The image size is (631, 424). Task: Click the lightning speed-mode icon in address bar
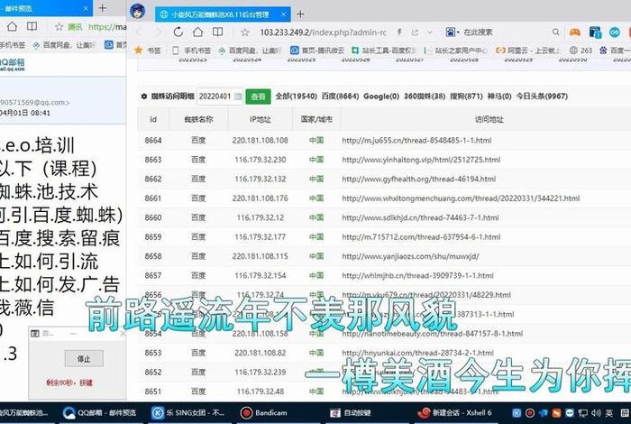tap(399, 32)
